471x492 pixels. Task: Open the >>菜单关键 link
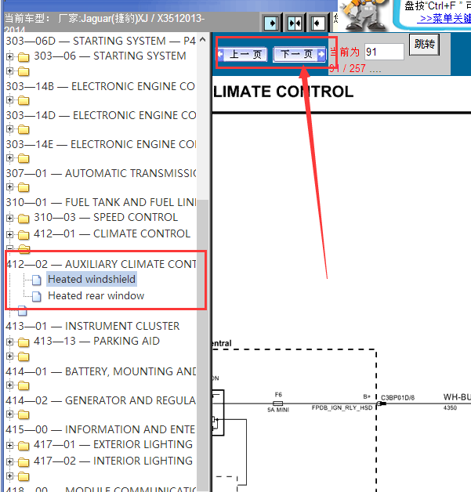pyautogui.click(x=446, y=19)
